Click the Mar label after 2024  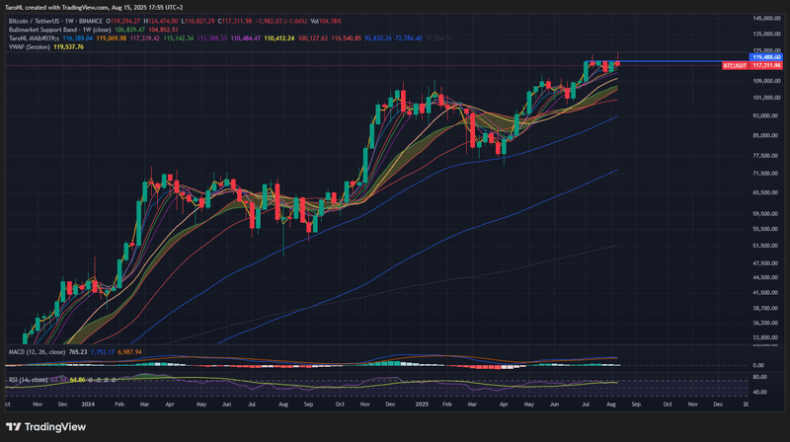[144, 405]
